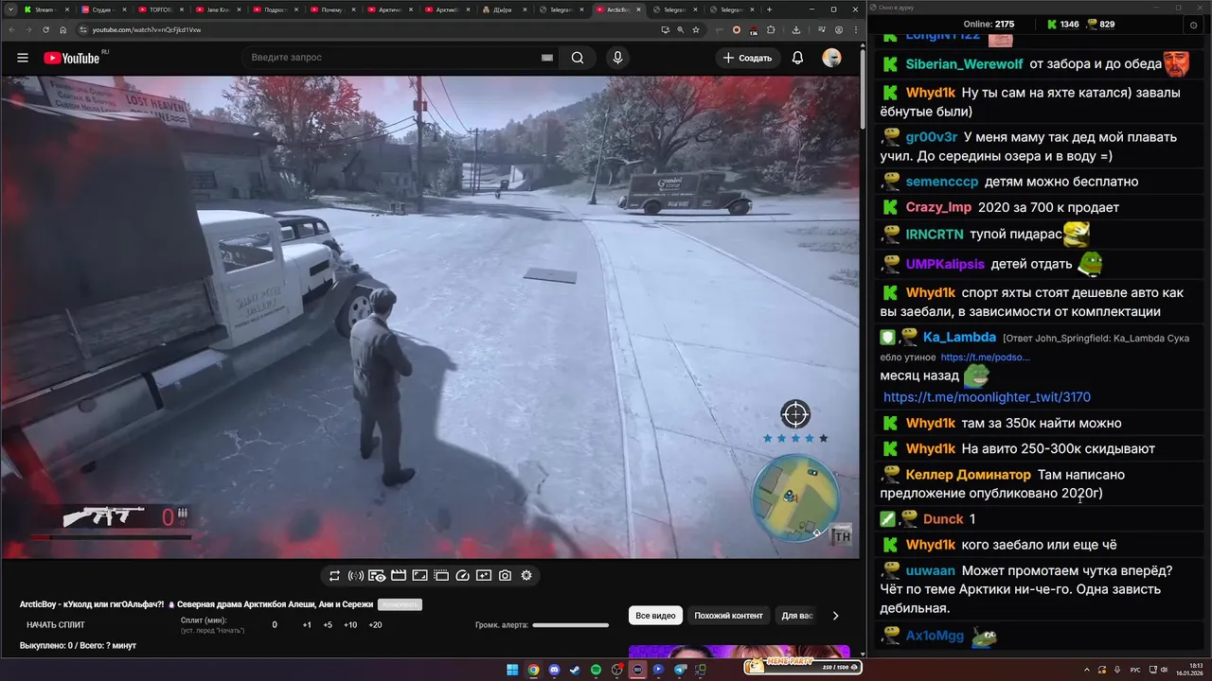The height and width of the screenshot is (681, 1212).
Task: Adjust the Громк. алерта volume slider
Action: pos(570,625)
